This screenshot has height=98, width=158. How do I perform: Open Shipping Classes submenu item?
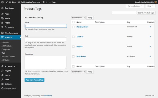coord(8,56)
